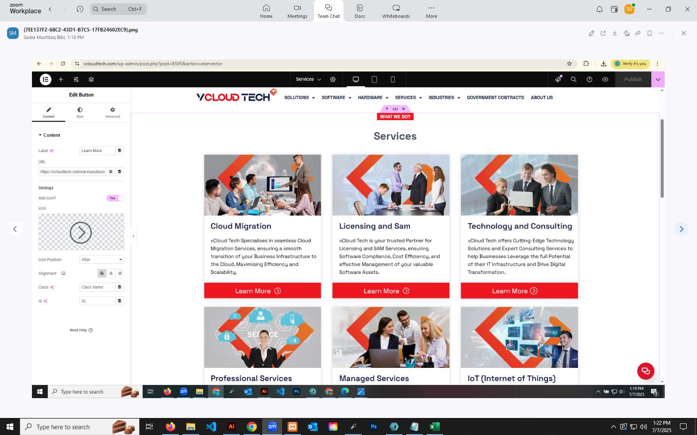The width and height of the screenshot is (697, 435).
Task: Bookmark the image
Action: coord(650,33)
